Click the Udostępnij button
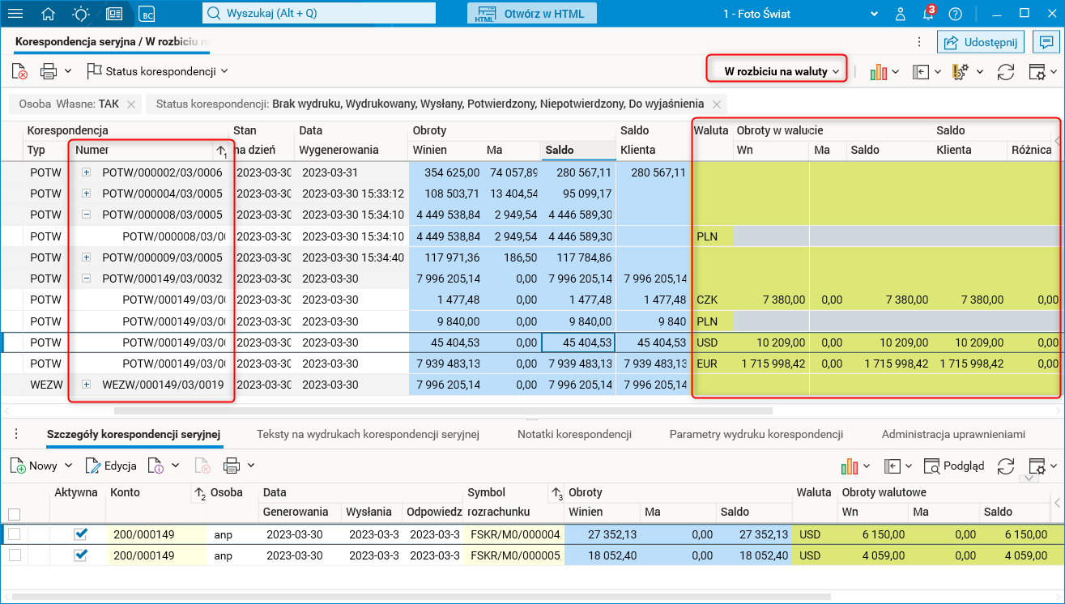This screenshot has height=604, width=1065. coord(981,42)
